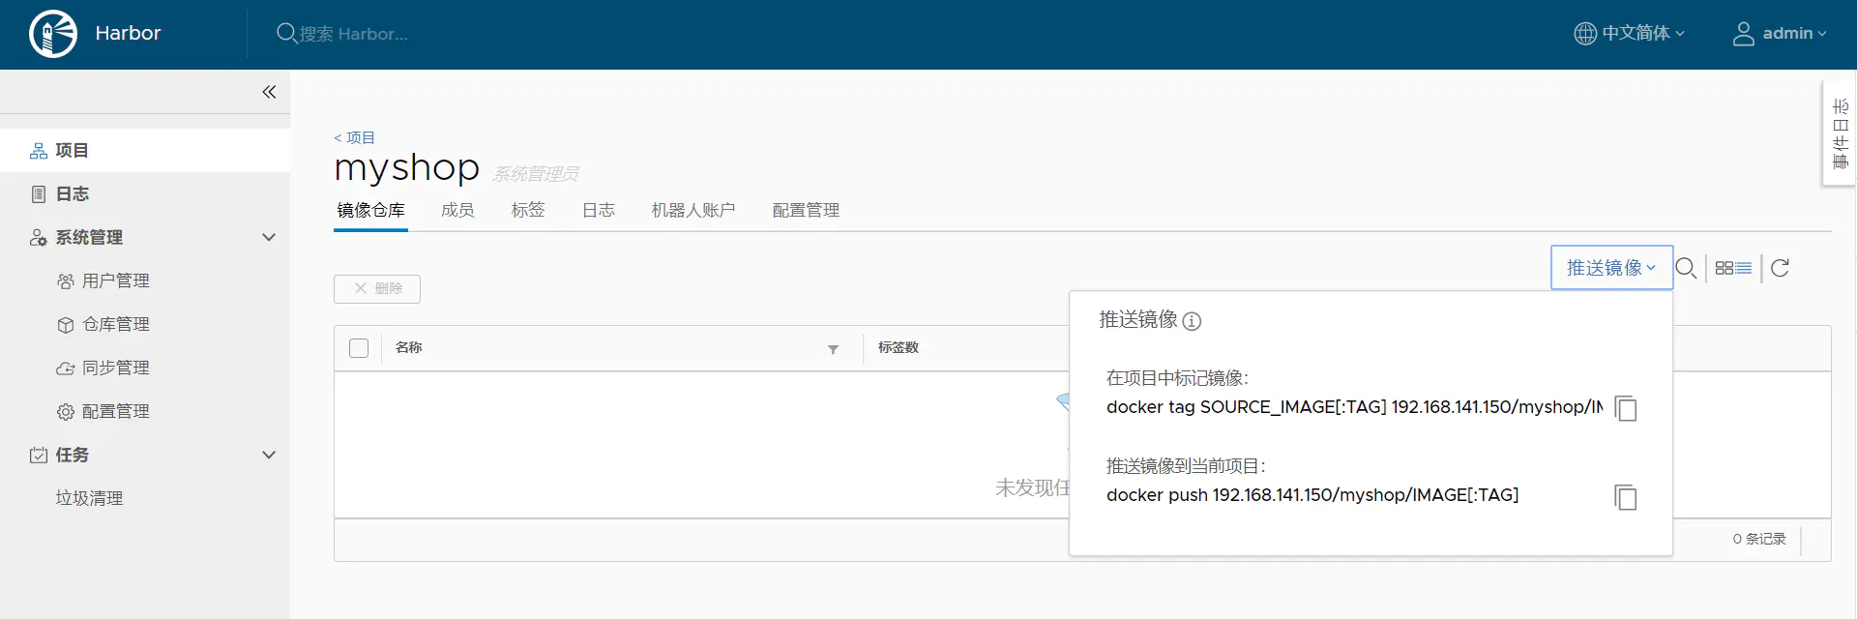Click the globe language icon
This screenshot has height=619, width=1857.
1585,34
